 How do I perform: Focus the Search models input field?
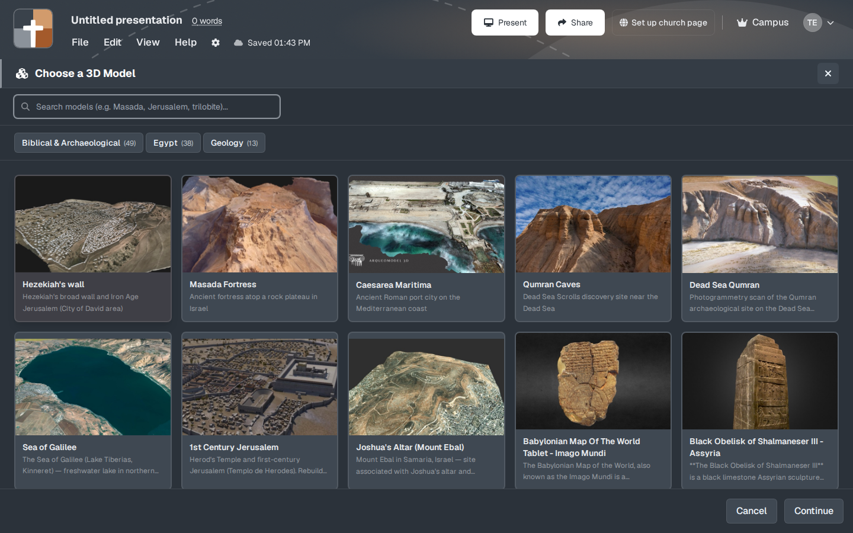147,107
